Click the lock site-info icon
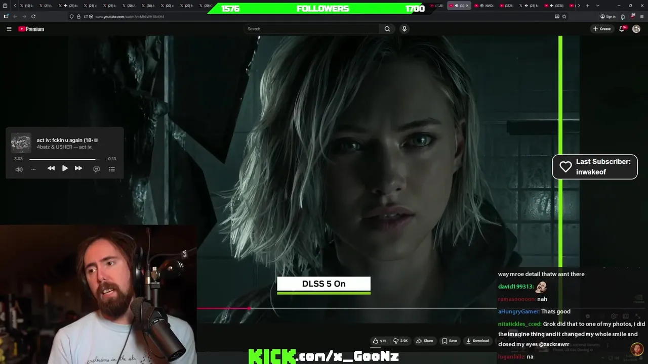The height and width of the screenshot is (364, 648). point(78,16)
